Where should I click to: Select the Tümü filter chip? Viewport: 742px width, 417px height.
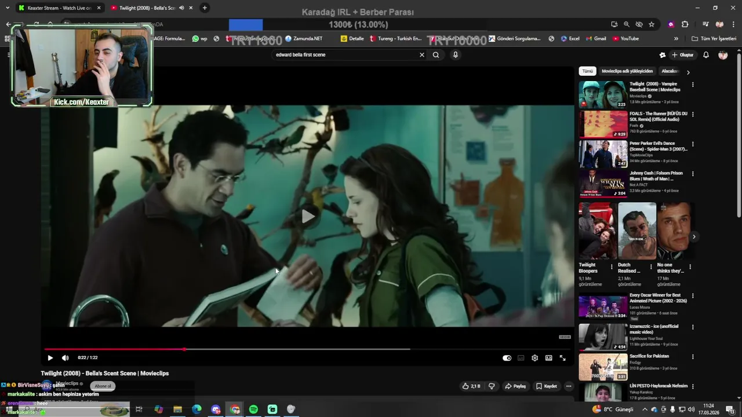[x=588, y=71]
